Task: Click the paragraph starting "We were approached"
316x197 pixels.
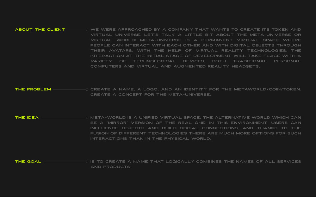Action: (x=195, y=48)
